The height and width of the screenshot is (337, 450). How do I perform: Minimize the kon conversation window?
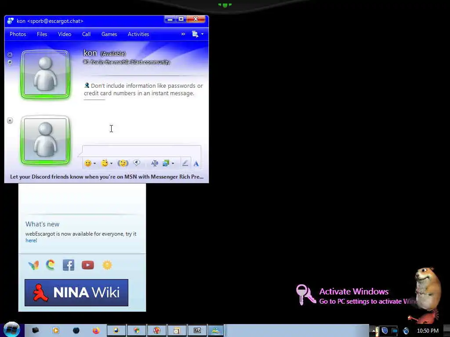coord(170,19)
